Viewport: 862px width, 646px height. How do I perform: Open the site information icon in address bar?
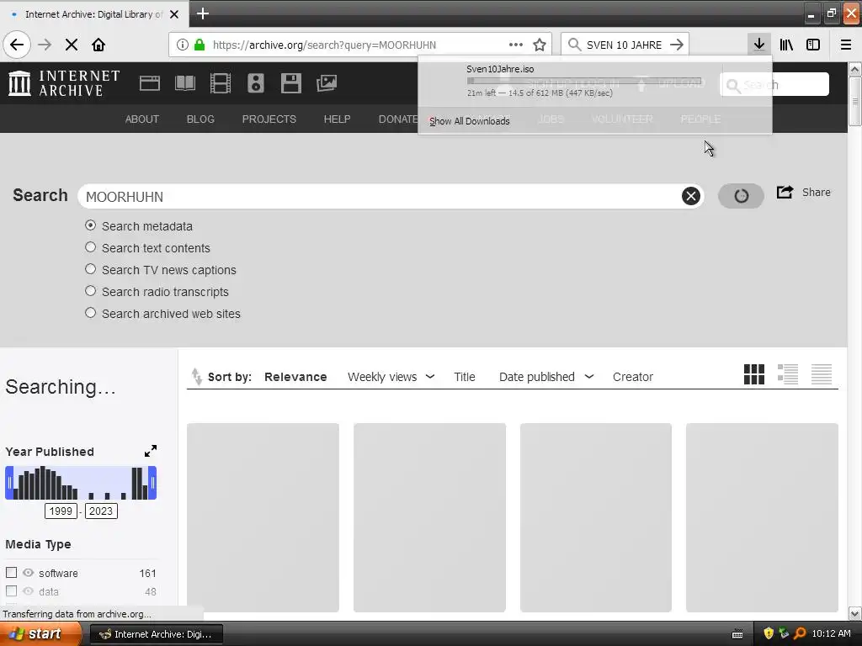point(182,45)
